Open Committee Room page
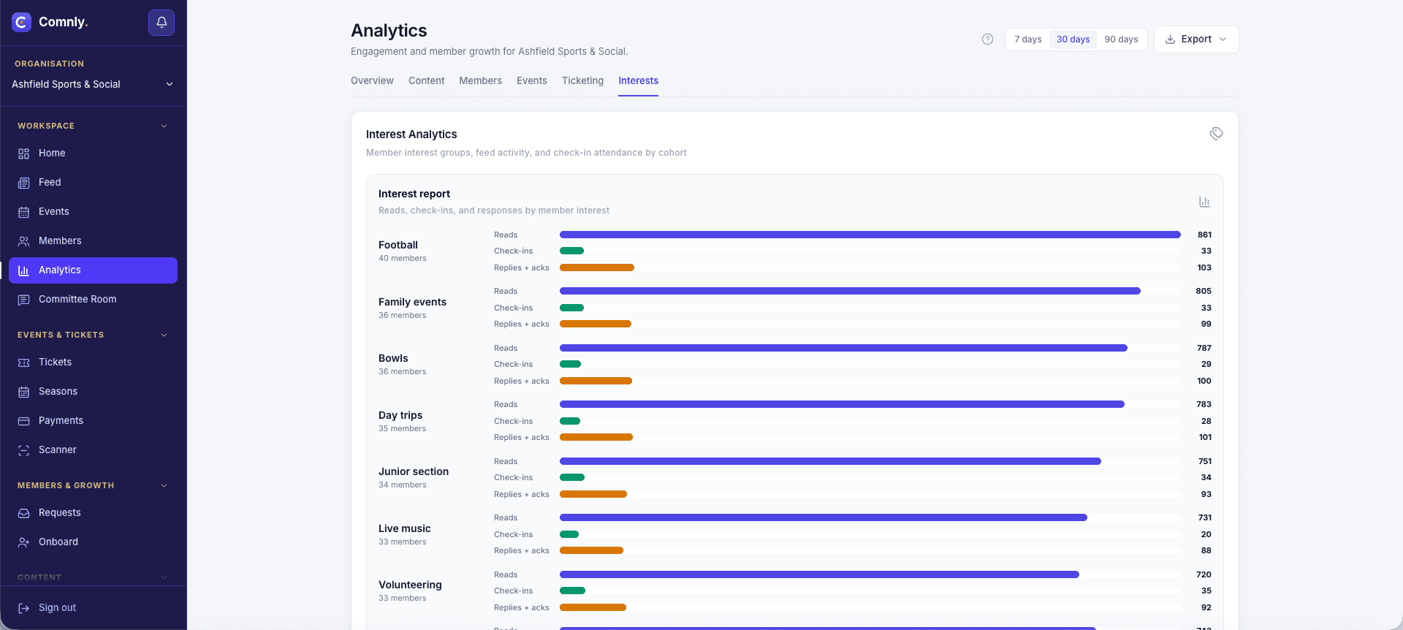Screen dimensions: 1403x630 [x=93, y=300]
